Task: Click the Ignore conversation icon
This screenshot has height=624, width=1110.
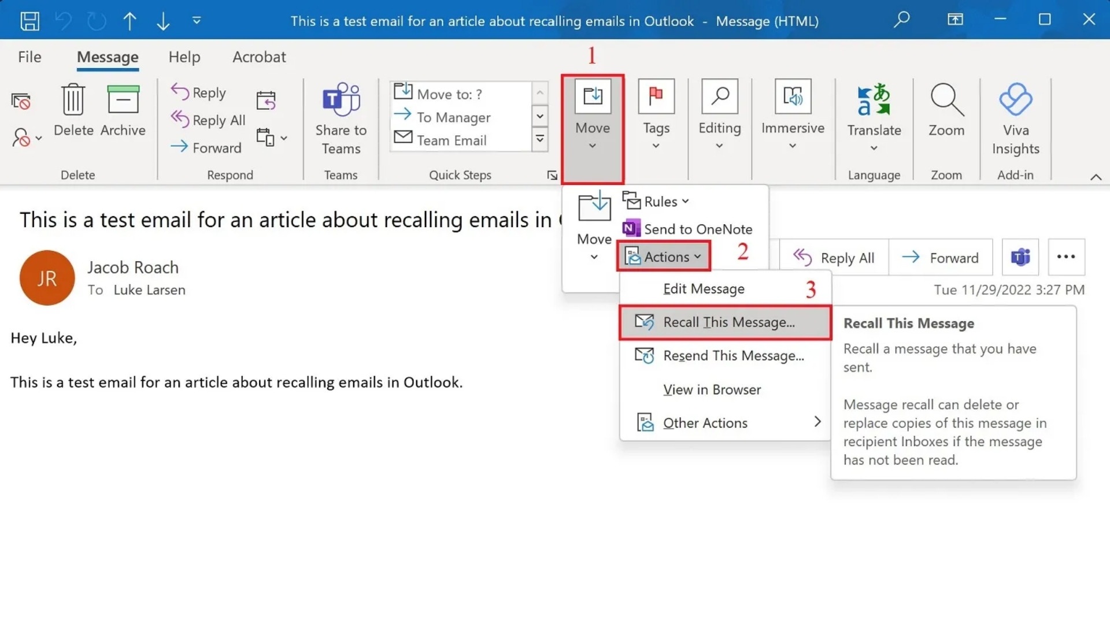Action: click(21, 102)
